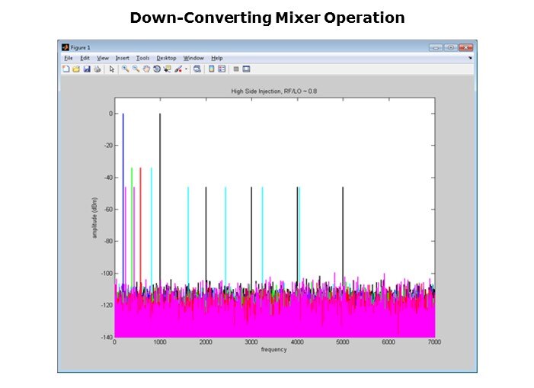Click the Open File folder icon
Screen dimensions: 534x388
pyautogui.click(x=76, y=69)
